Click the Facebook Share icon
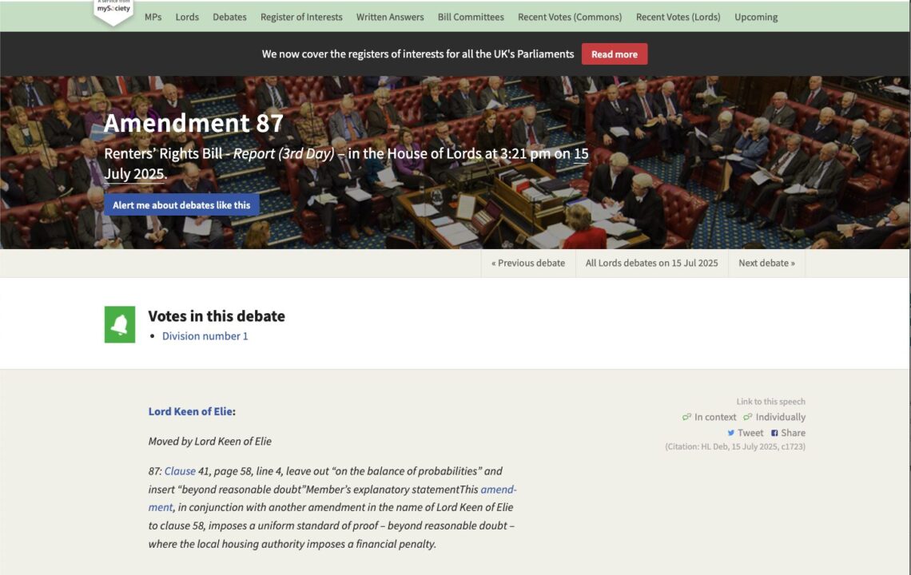Image resolution: width=911 pixels, height=575 pixels. click(774, 433)
